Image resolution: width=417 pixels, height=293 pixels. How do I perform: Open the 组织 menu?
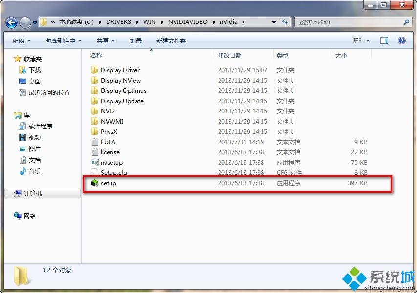click(22, 41)
